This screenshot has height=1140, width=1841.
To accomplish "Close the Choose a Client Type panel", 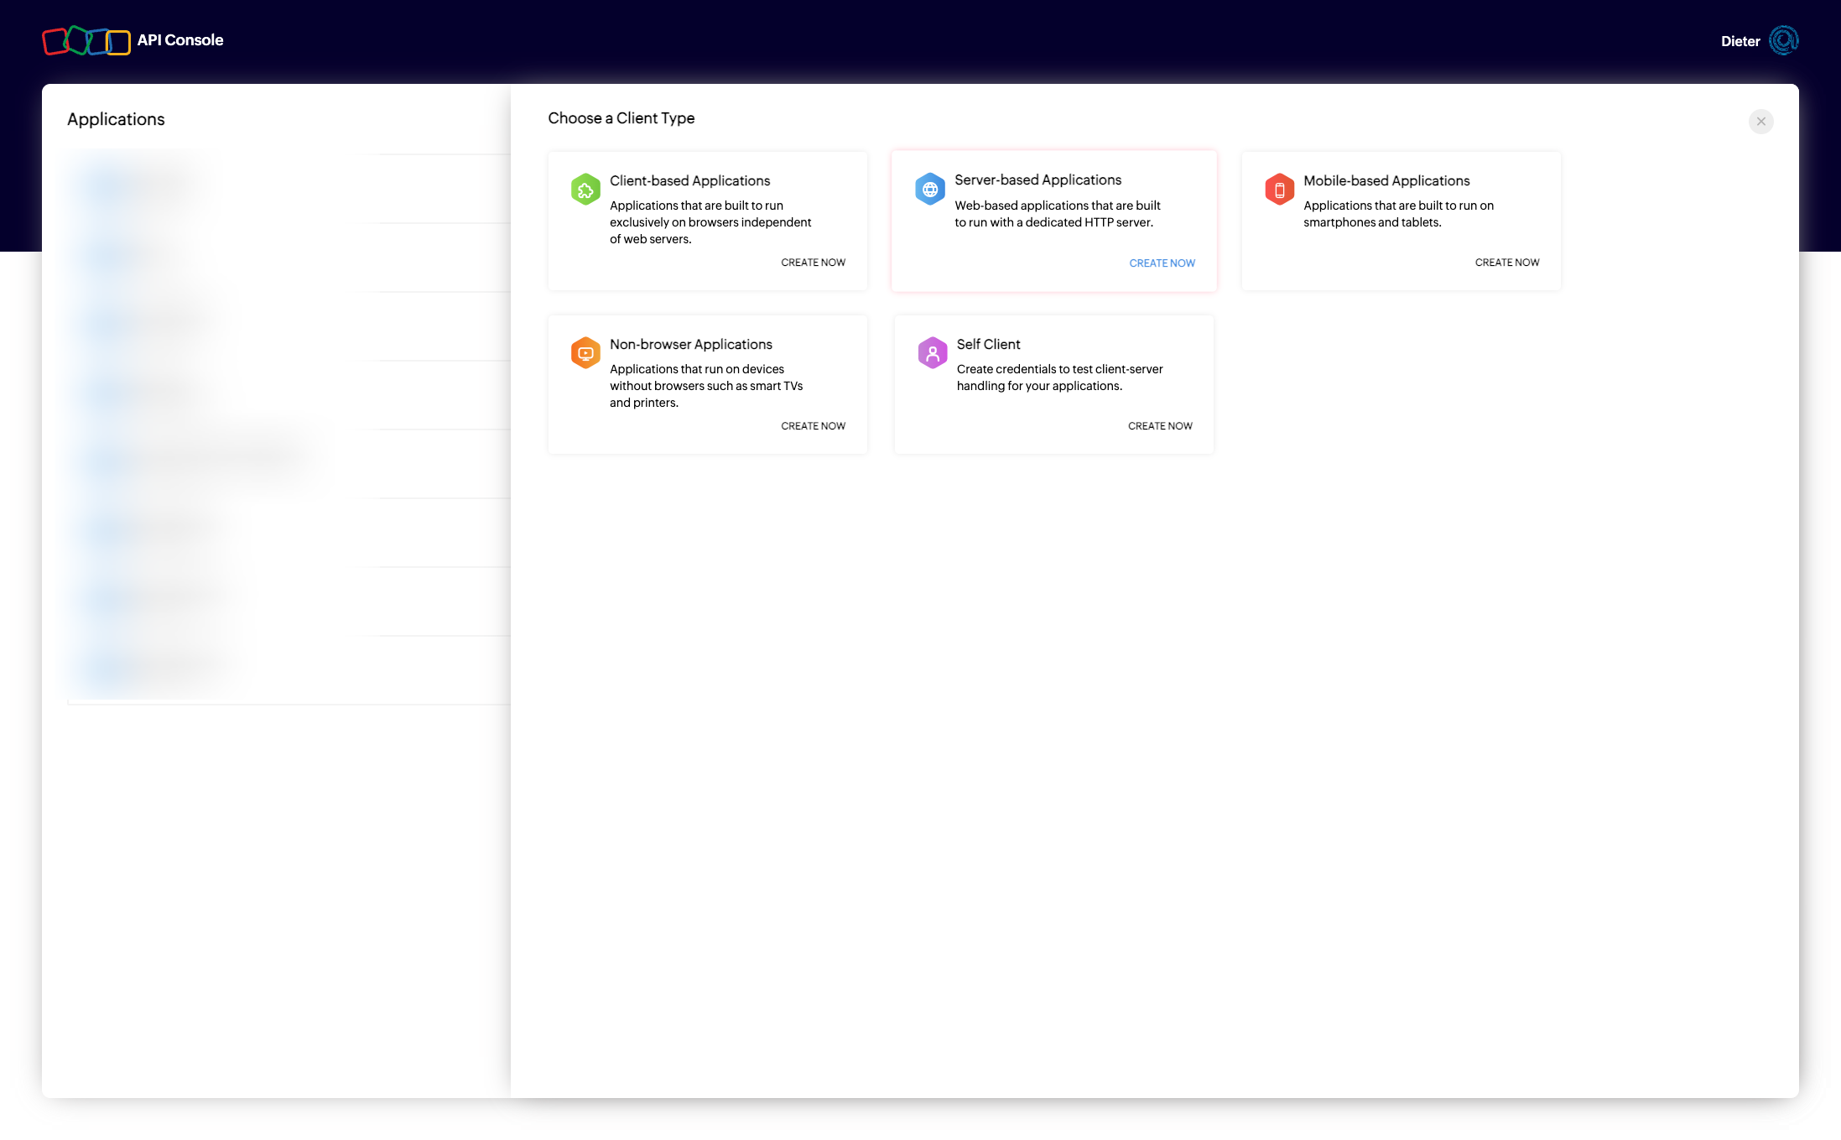I will (x=1760, y=122).
